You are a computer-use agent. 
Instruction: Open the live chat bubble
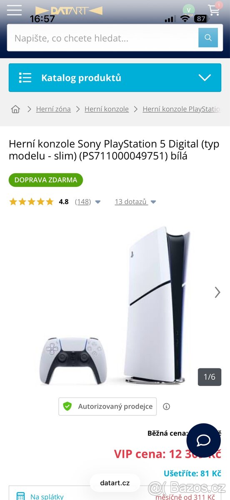pyautogui.click(x=204, y=440)
